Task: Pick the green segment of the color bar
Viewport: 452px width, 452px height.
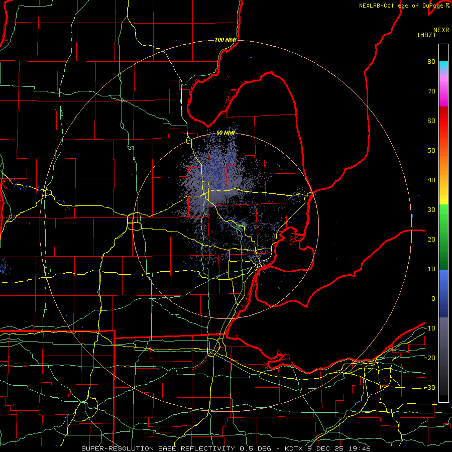Action: [x=443, y=237]
